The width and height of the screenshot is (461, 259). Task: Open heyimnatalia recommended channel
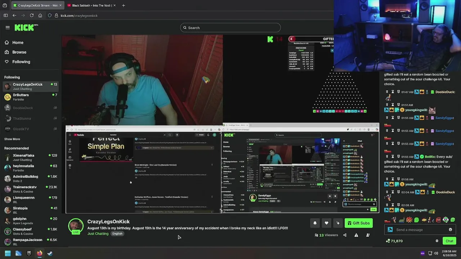(31, 168)
